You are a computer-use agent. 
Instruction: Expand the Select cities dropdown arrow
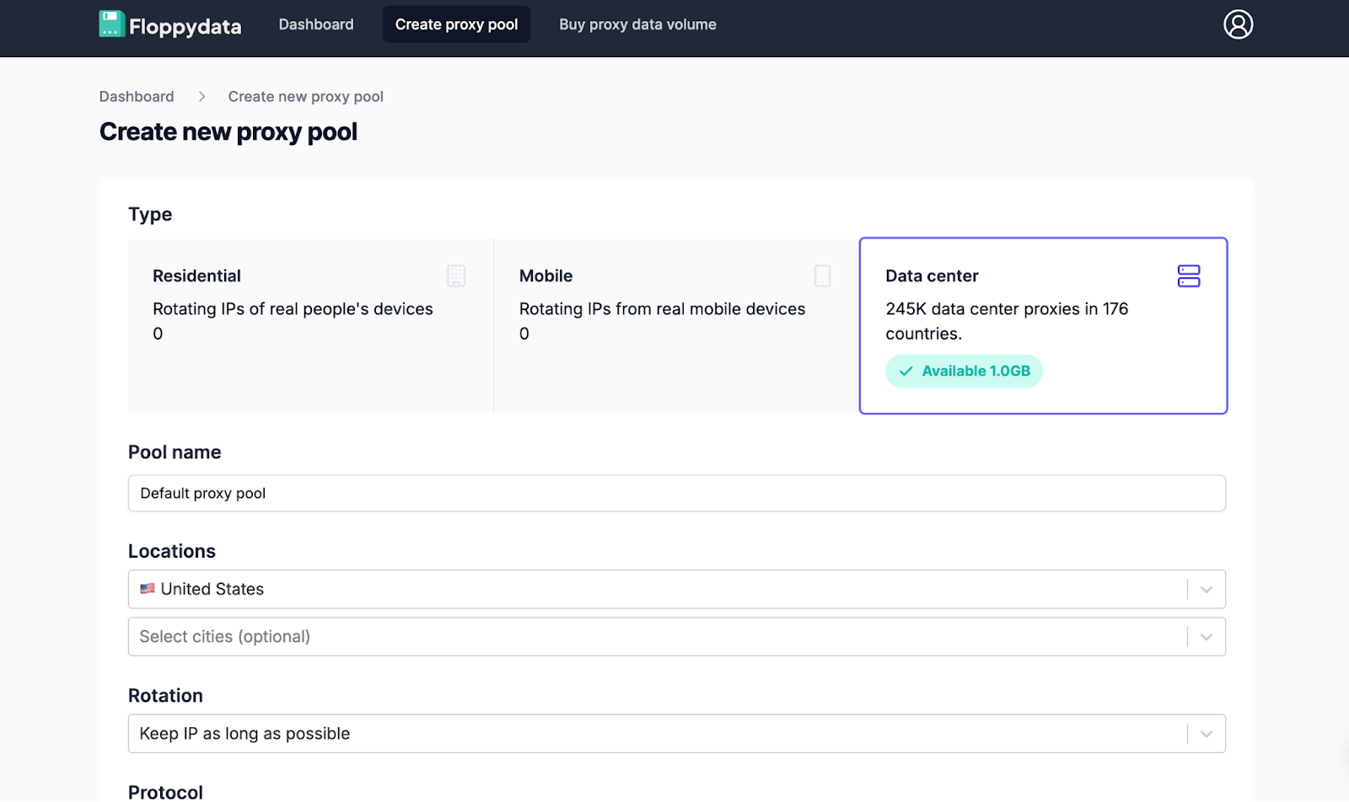click(1207, 637)
